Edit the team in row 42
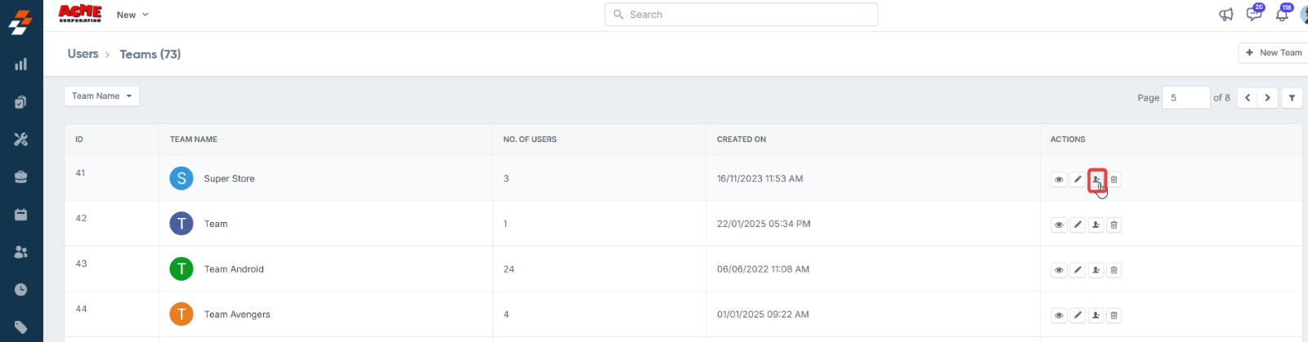 tap(1077, 224)
